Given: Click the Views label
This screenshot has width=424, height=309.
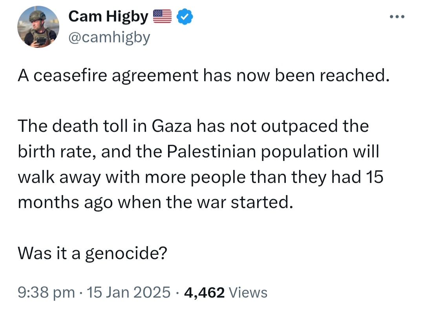Looking at the screenshot, I should [248, 293].
